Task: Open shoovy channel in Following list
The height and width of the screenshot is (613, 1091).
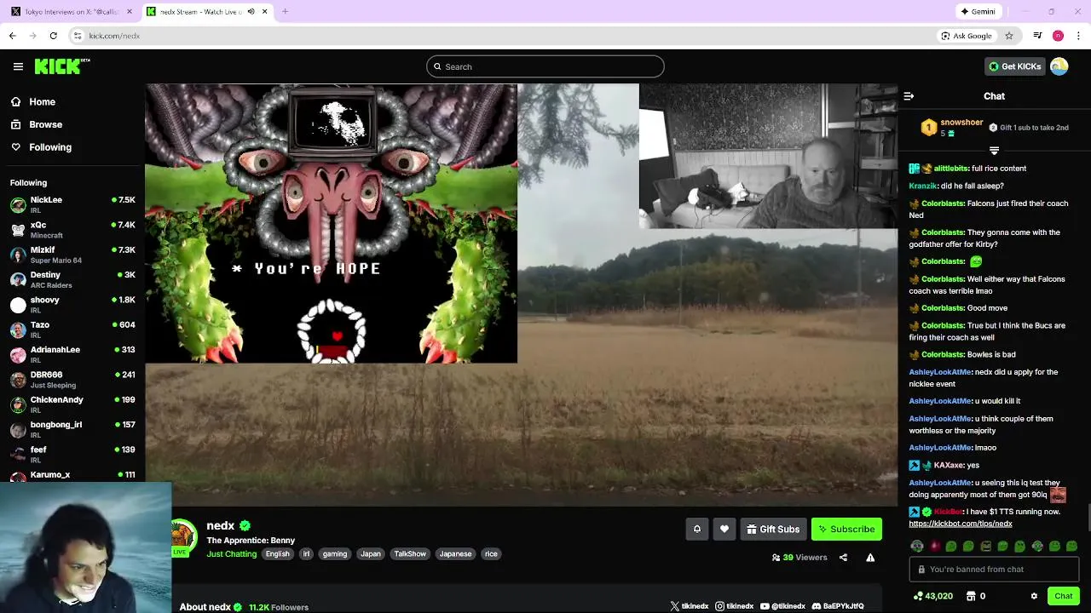Action: pos(72,305)
